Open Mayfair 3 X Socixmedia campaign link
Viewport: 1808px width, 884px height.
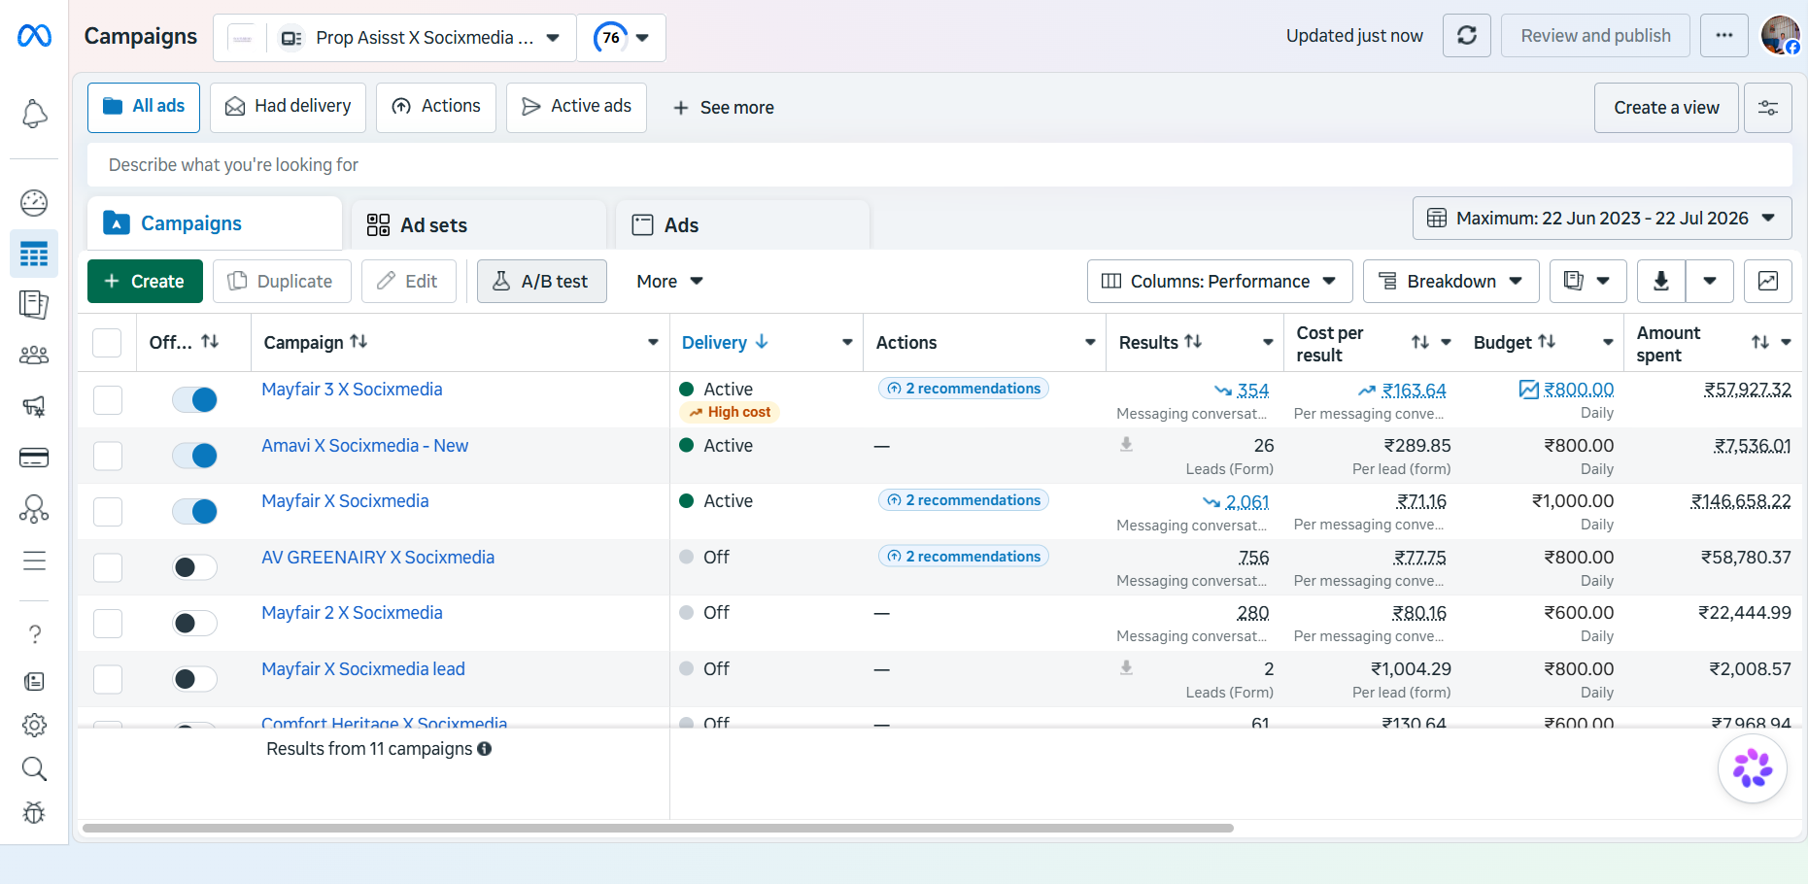coord(352,390)
